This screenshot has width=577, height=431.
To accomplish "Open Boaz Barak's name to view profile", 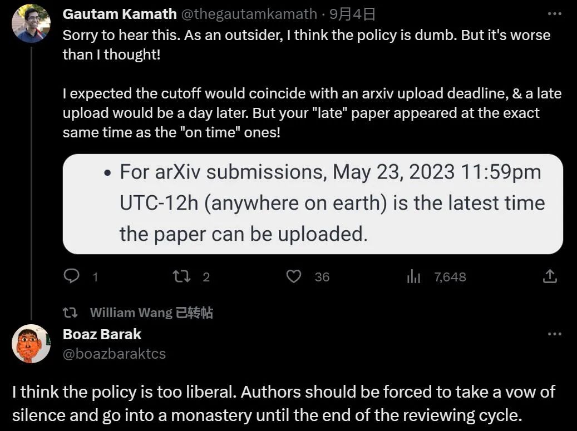I will pos(101,334).
